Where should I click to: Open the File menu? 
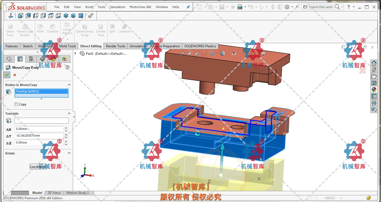(x=57, y=7)
